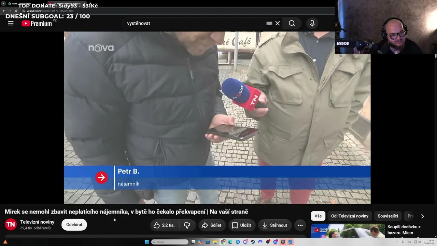Reload the page with the refresh icon

point(16,11)
